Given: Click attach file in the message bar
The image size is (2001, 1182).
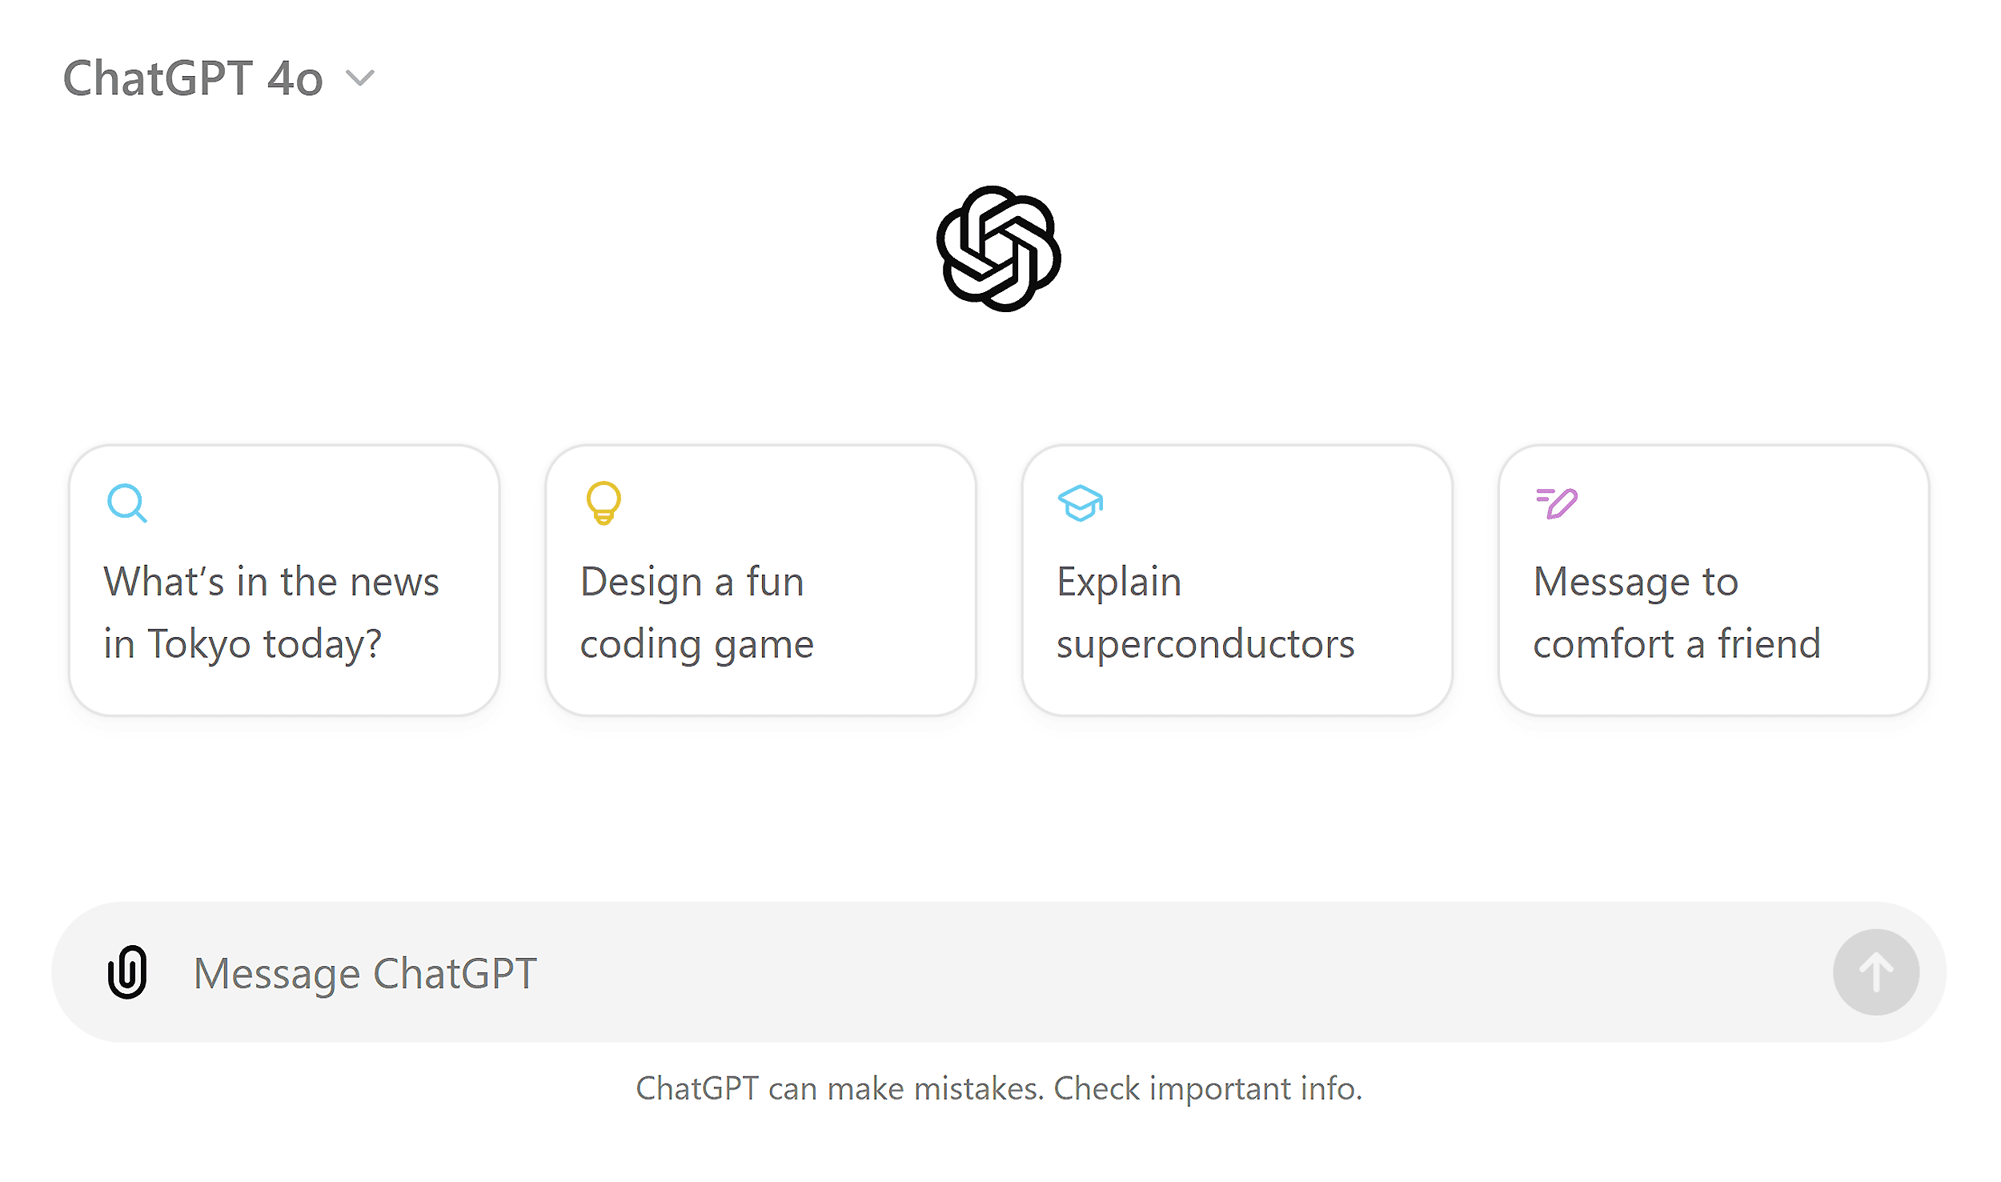Looking at the screenshot, I should pyautogui.click(x=128, y=972).
